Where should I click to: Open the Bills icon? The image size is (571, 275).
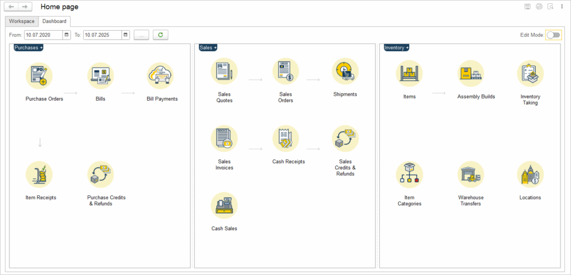tap(100, 76)
